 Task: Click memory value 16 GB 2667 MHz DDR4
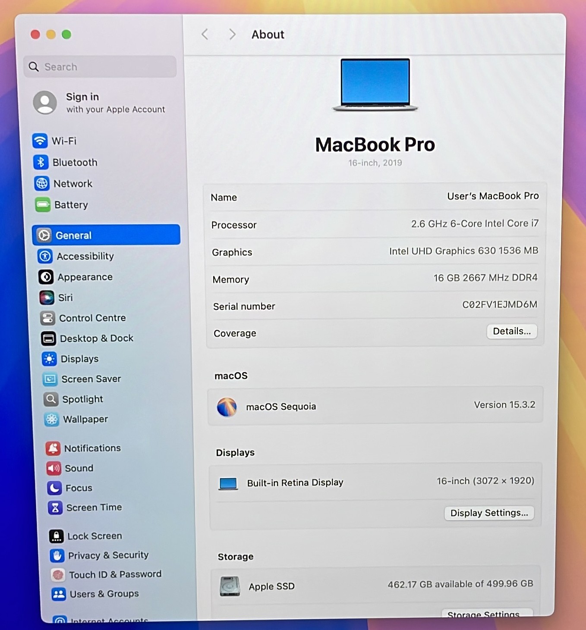pyautogui.click(x=485, y=278)
